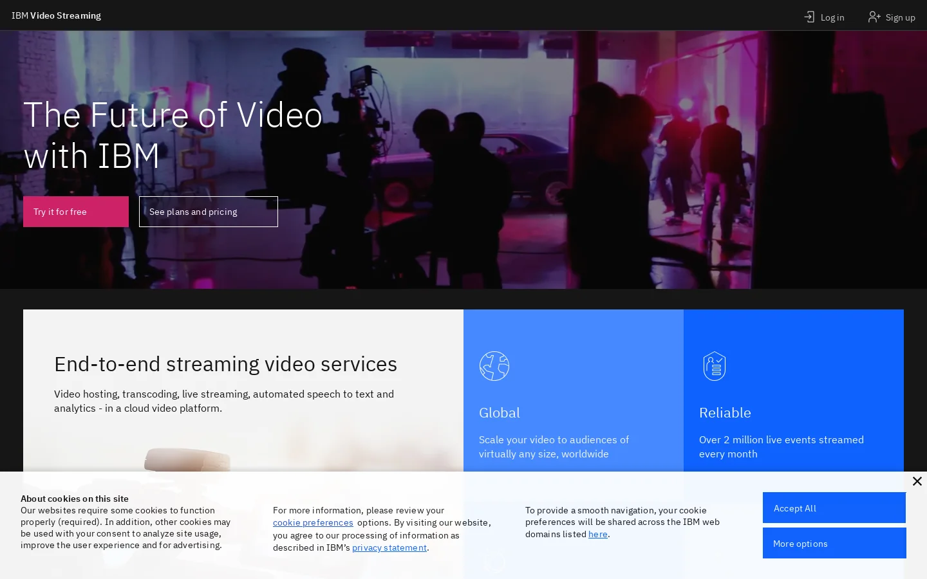Open More options for cookies
This screenshot has width=927, height=579.
point(834,543)
